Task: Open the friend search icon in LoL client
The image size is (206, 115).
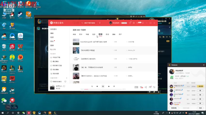Action: click(170, 37)
